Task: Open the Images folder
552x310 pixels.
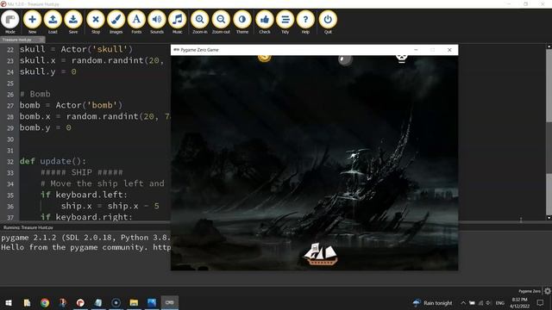Action: 116,22
